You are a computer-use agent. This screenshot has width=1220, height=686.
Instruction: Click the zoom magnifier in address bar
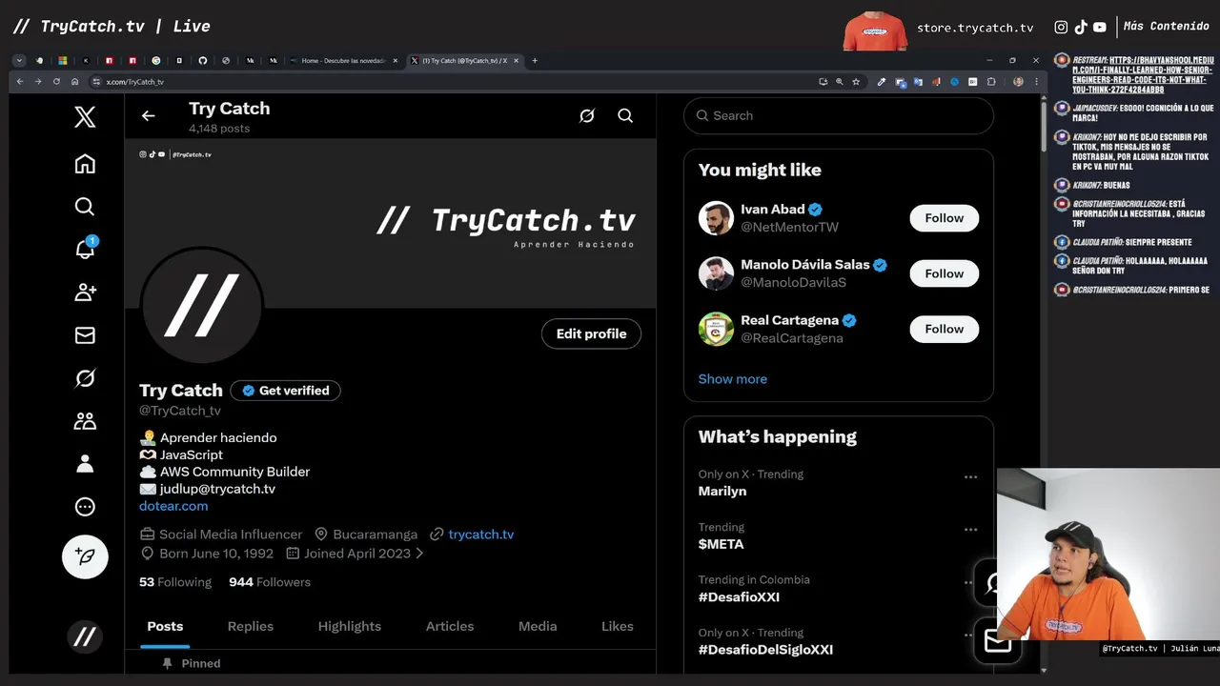tap(840, 82)
